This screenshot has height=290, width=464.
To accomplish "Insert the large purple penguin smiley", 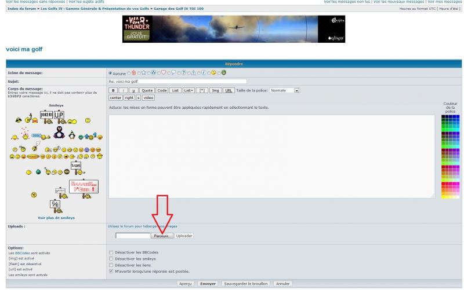I will point(59,133).
